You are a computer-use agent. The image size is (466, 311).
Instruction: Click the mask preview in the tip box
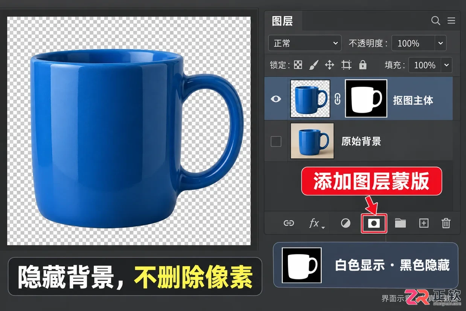click(302, 265)
